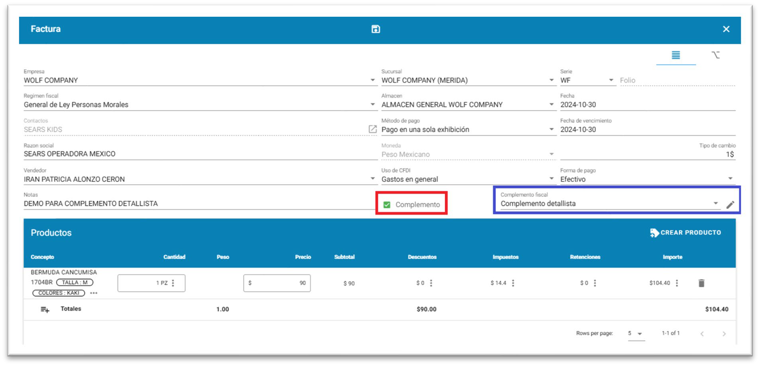Click the CREAR PRODUCTO button
The width and height of the screenshot is (760, 366).
click(x=685, y=233)
